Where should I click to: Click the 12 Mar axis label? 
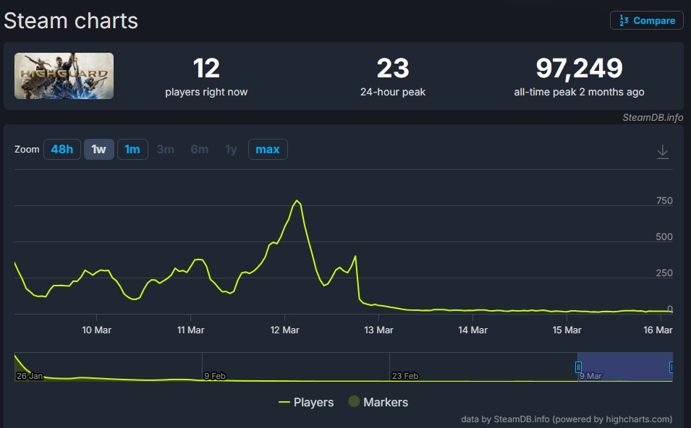click(284, 330)
